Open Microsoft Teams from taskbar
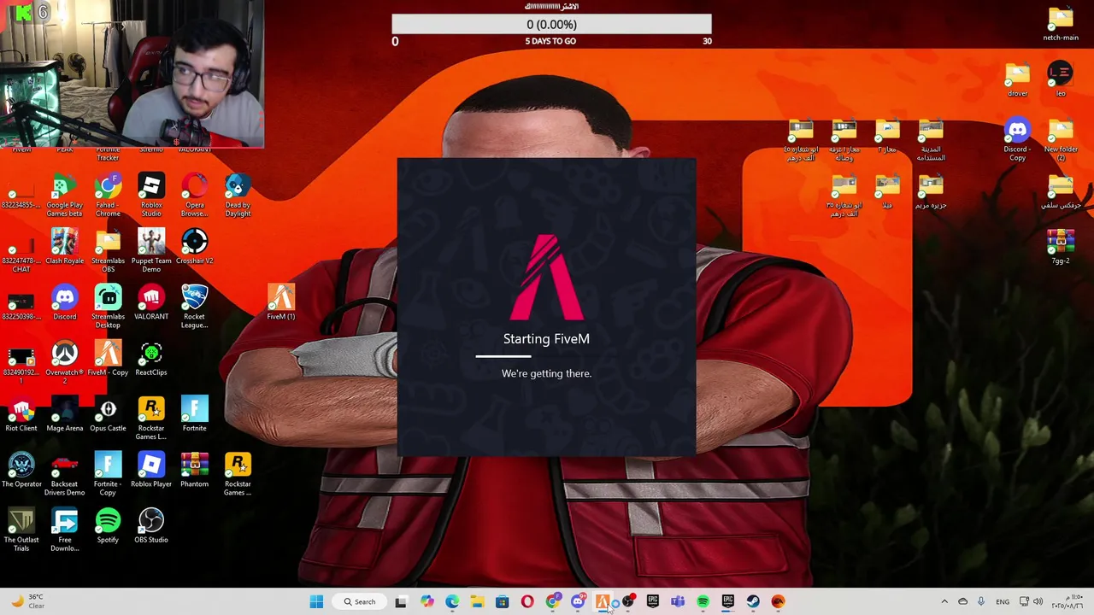The width and height of the screenshot is (1094, 615). point(678,601)
